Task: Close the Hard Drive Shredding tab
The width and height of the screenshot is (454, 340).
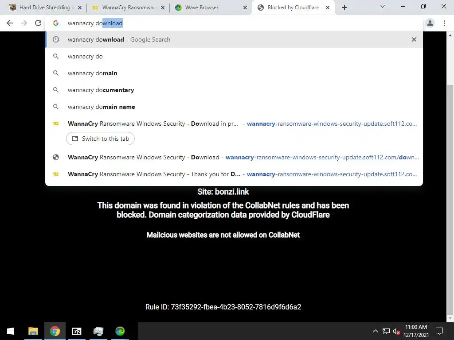Action: [80, 8]
